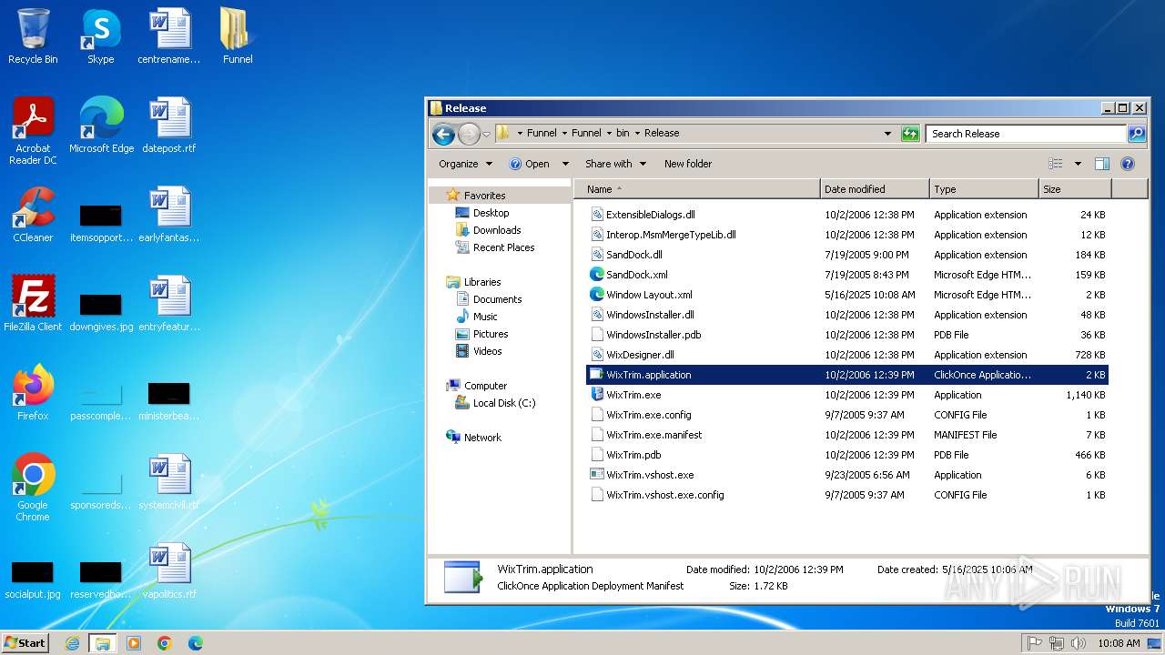Click the first Funnel breadcrumb segment

[542, 133]
